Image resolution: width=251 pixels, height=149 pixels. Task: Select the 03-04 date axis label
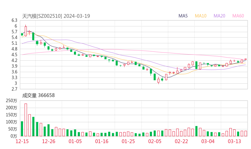coord(208,141)
